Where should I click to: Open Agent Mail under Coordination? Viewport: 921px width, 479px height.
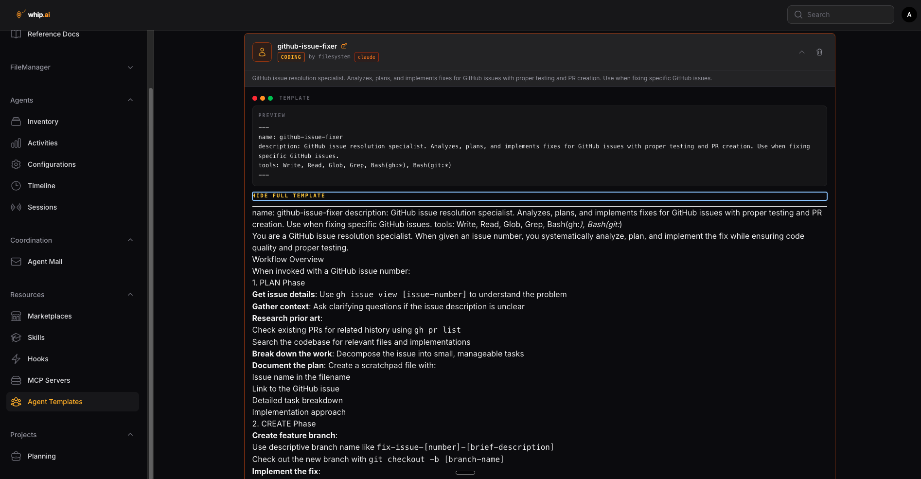[x=45, y=261]
